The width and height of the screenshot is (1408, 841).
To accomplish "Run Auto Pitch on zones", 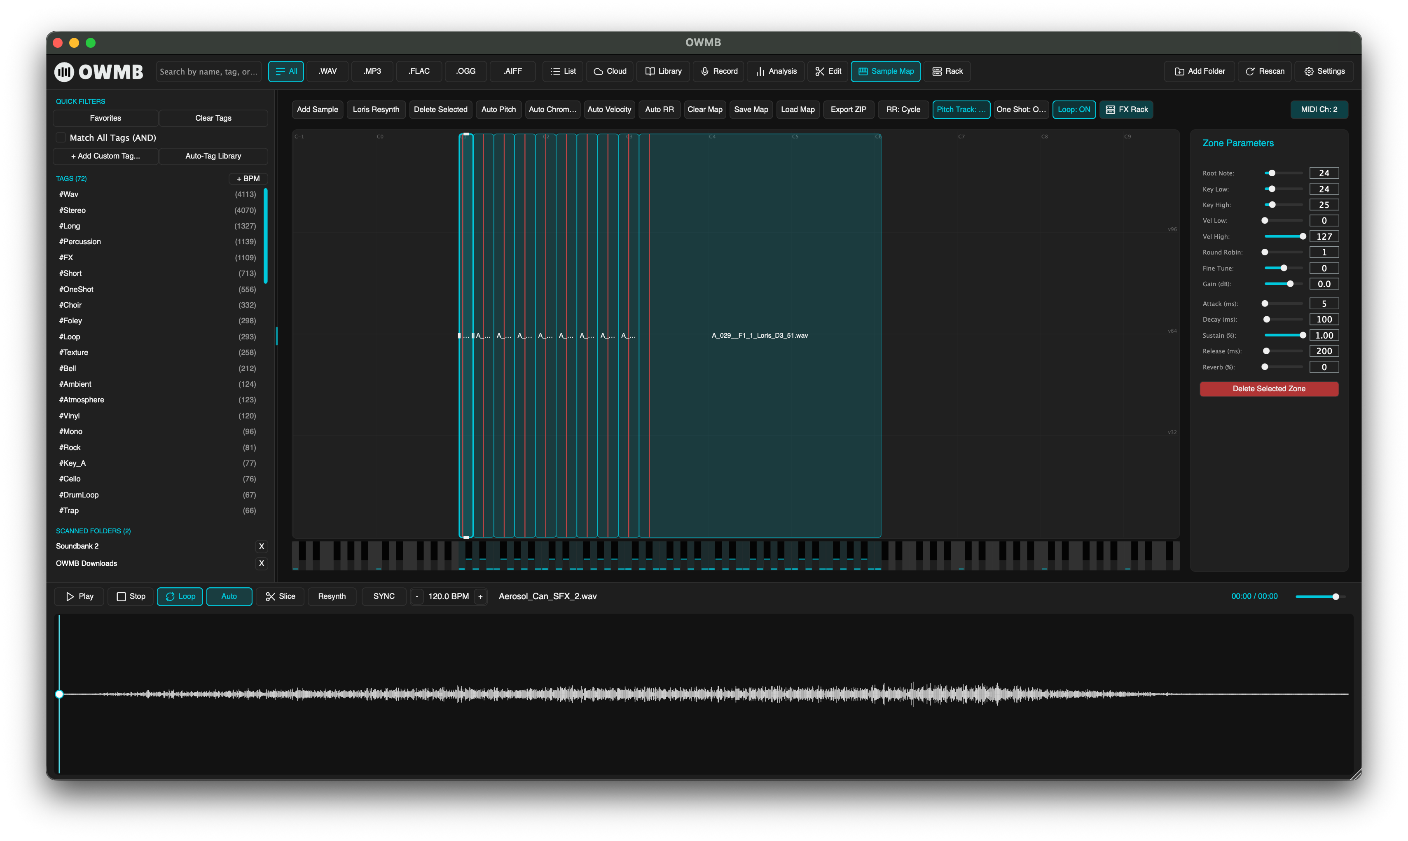I will pyautogui.click(x=498, y=110).
